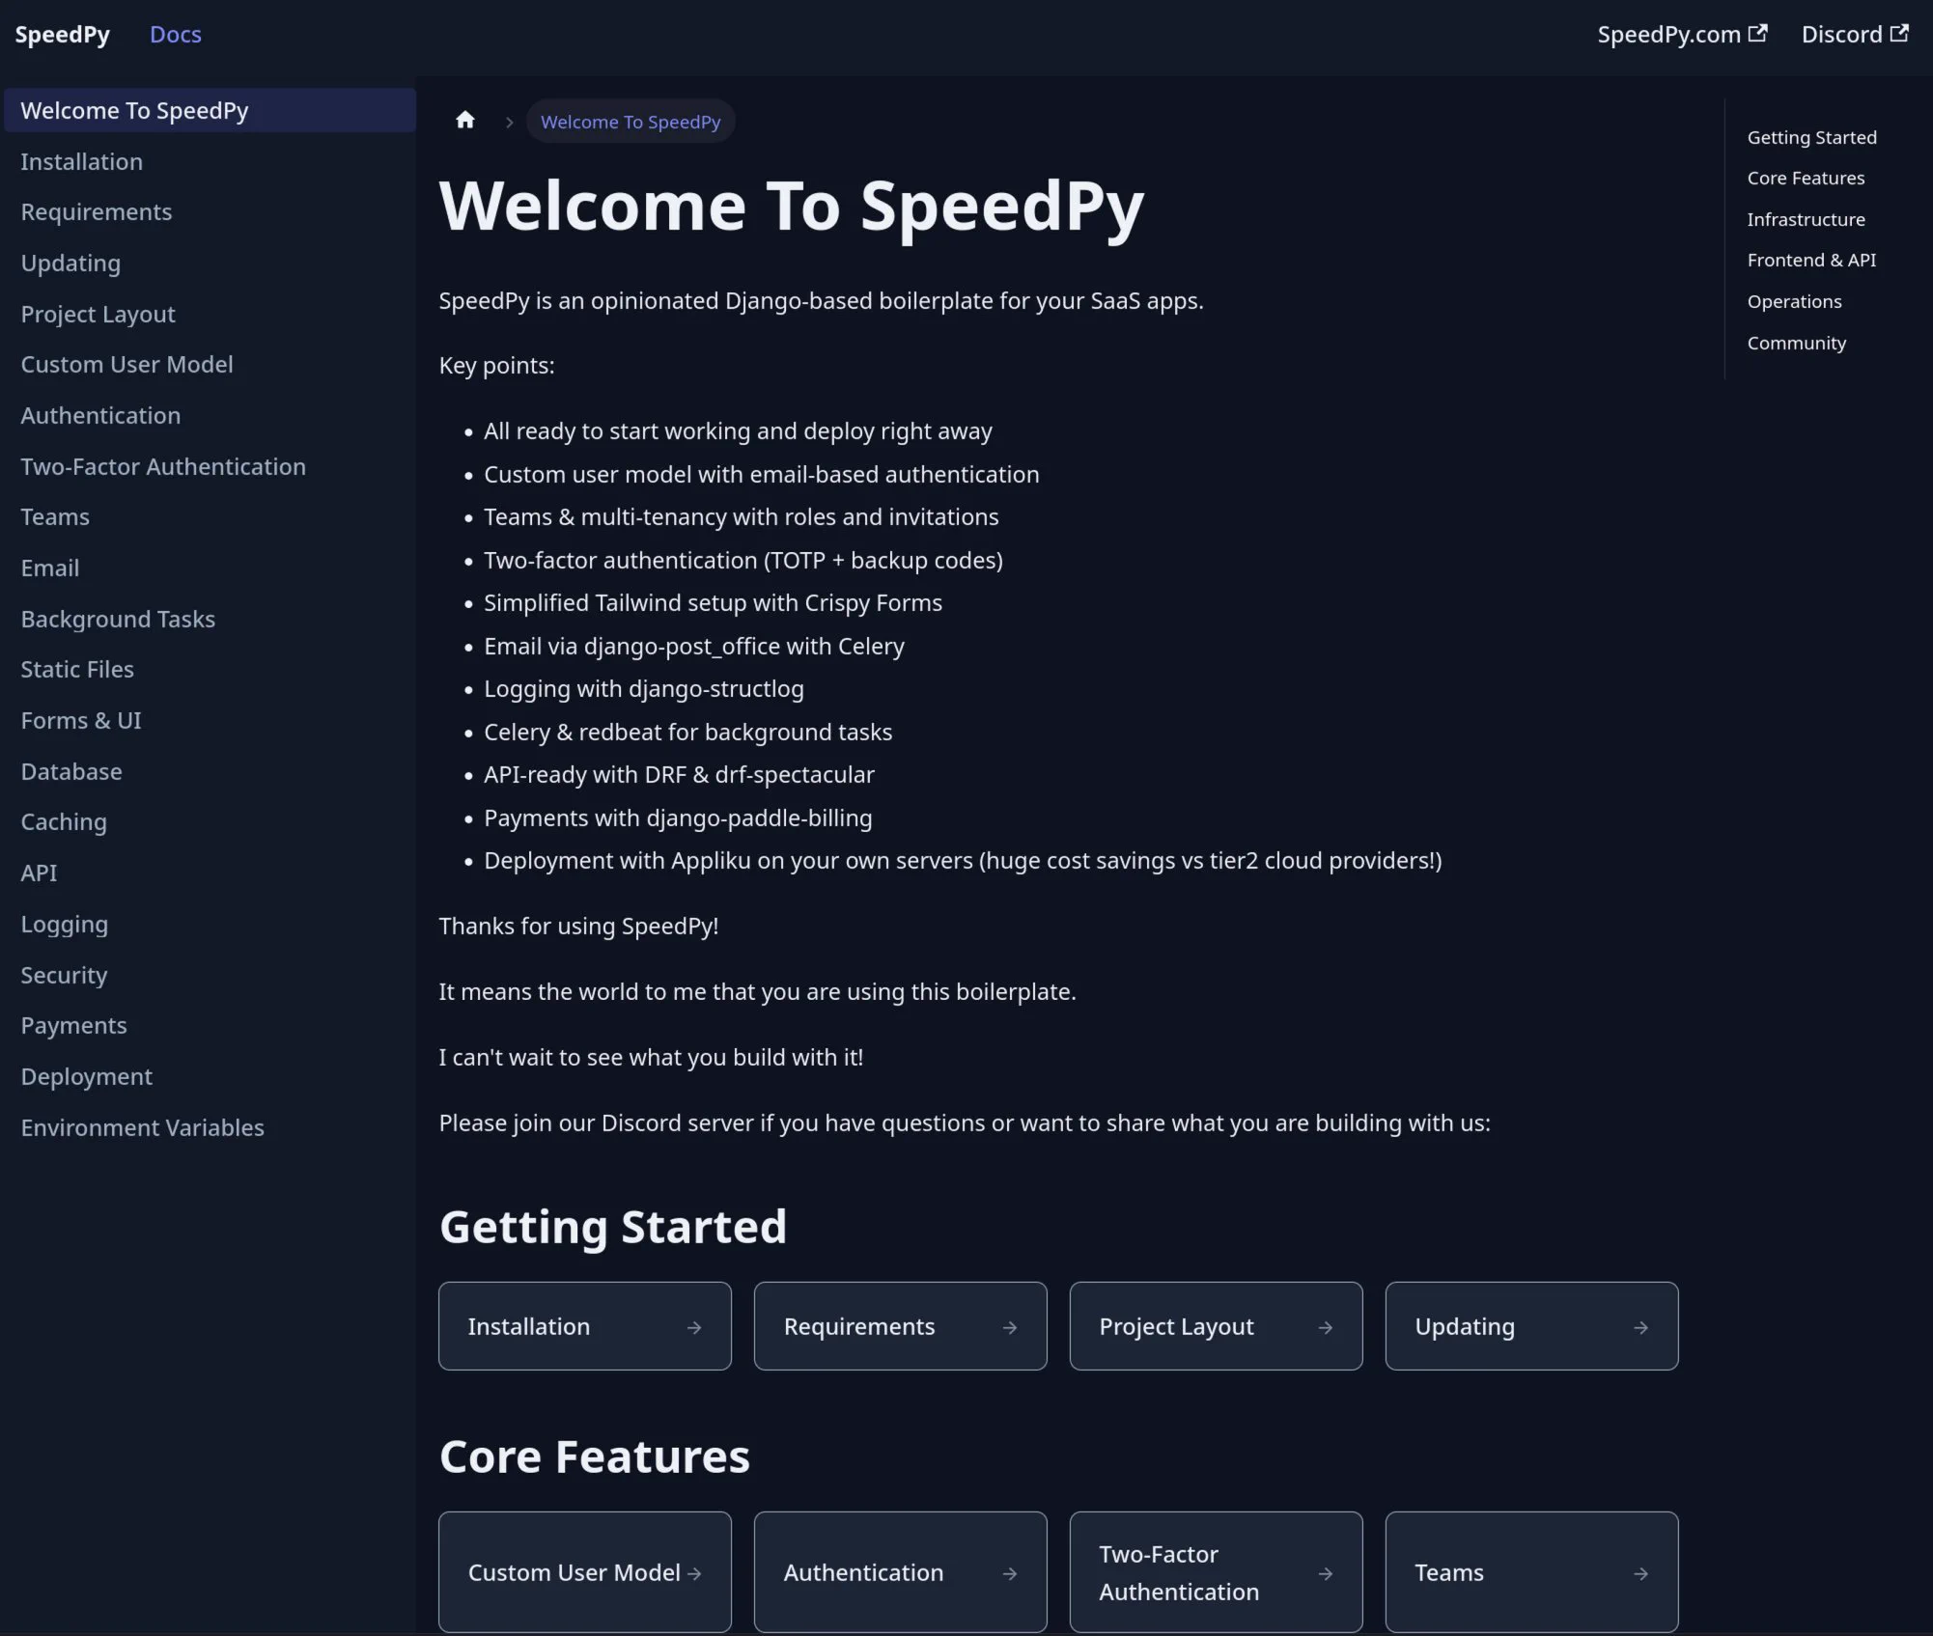Screen dimensions: 1933x1636
Task: Click external link icon next to SpeedPy.com
Action: coord(1758,34)
